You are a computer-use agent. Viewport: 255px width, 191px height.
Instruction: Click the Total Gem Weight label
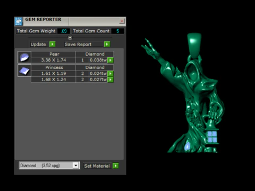(x=36, y=31)
